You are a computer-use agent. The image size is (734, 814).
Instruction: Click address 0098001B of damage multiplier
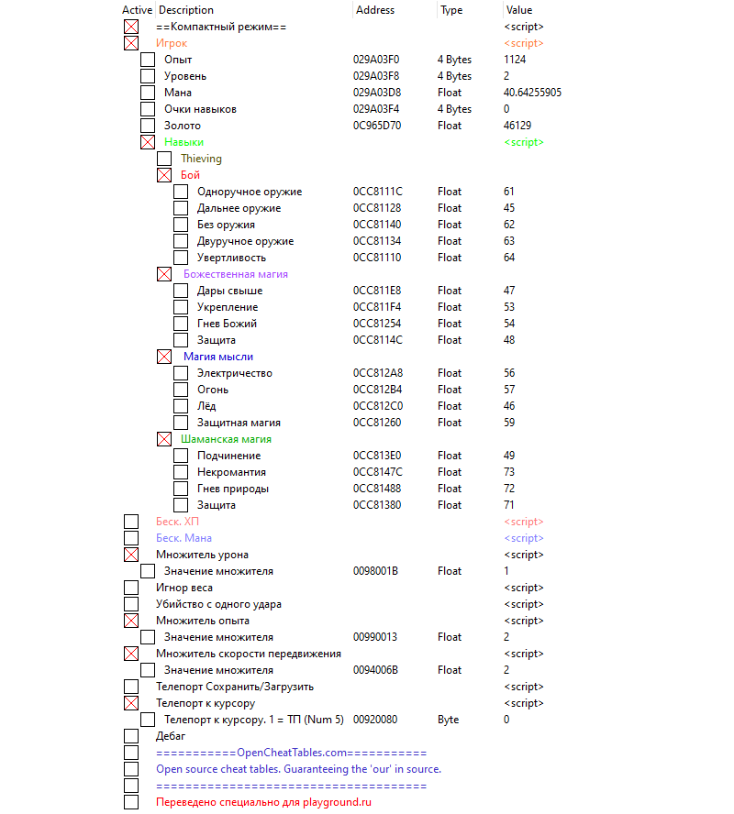(x=375, y=571)
